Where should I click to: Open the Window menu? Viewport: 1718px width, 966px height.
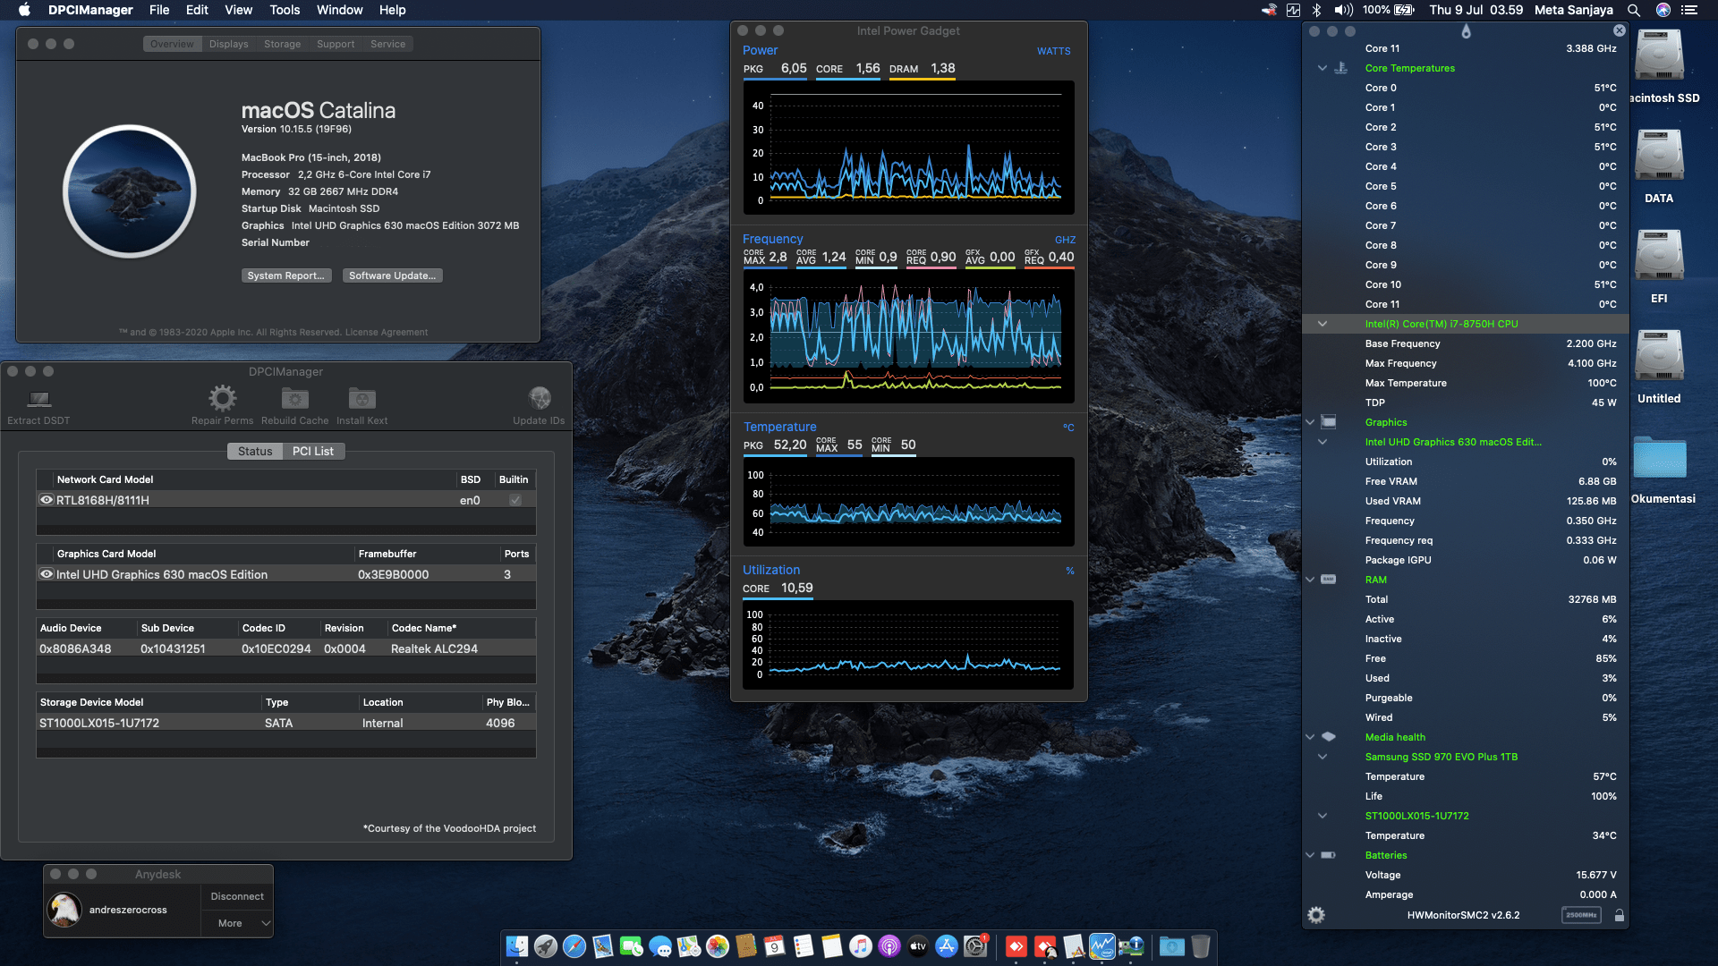[x=339, y=10]
